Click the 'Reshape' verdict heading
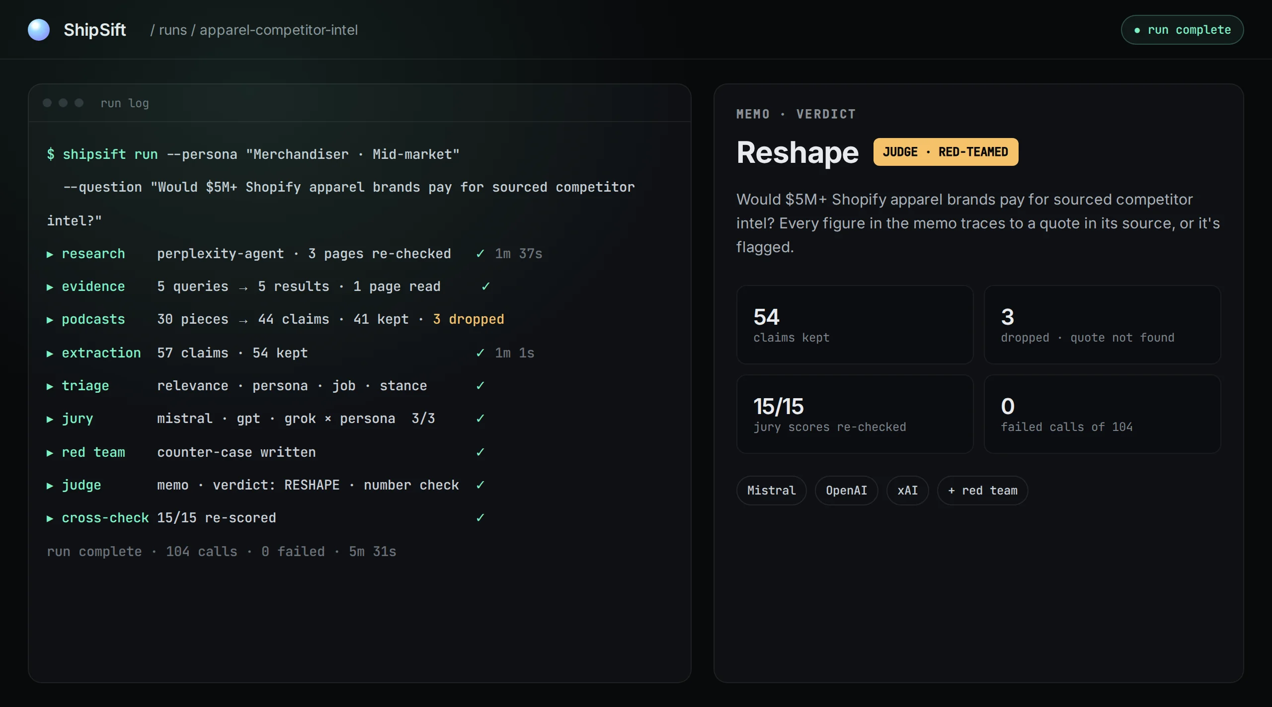Screen dimensions: 1272x707 (x=797, y=152)
